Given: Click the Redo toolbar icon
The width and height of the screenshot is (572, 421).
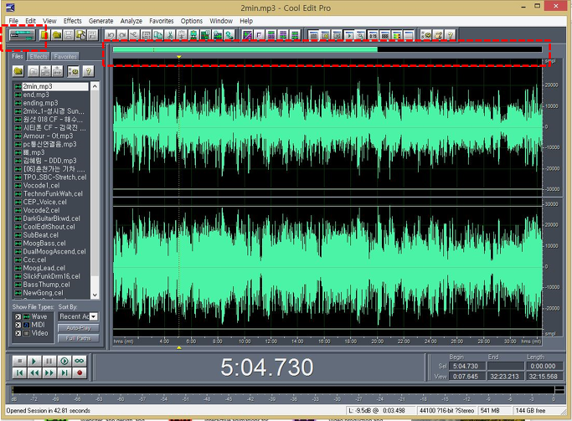Looking at the screenshot, I should point(122,35).
